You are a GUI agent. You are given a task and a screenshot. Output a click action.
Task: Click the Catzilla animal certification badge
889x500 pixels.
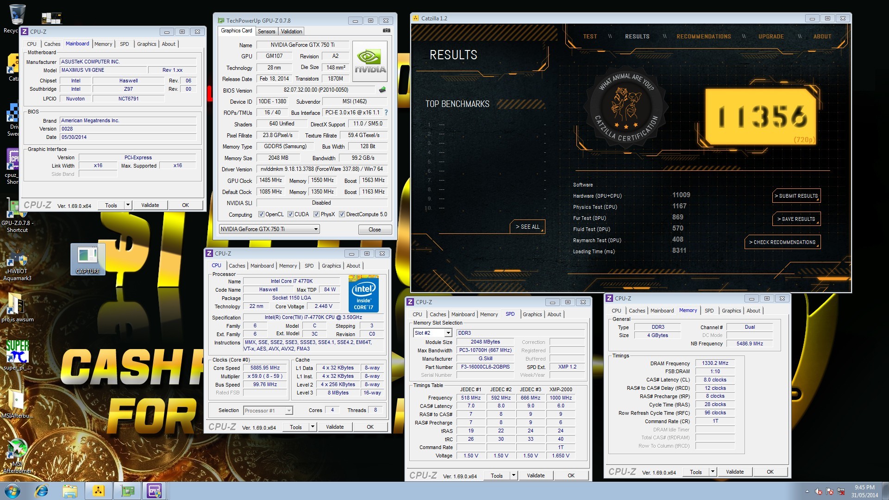[626, 107]
